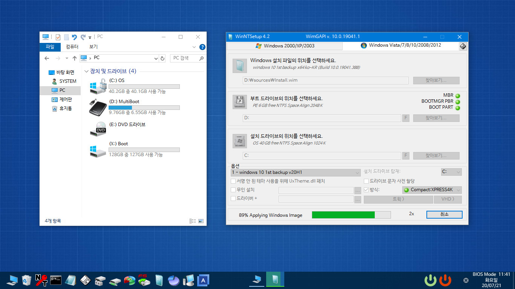Open the blue pie chart icon on taskbar
The height and width of the screenshot is (289, 515).
[x=173, y=280]
